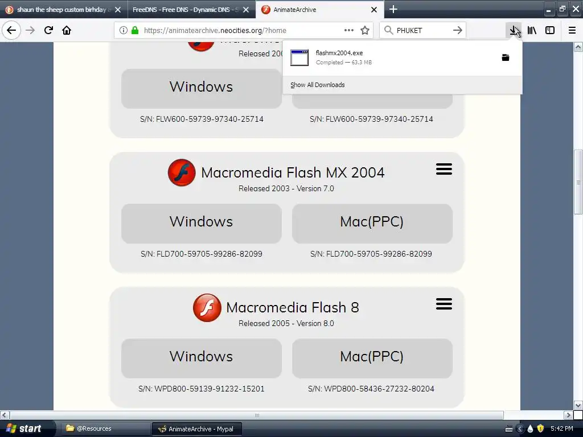Download Flash 8 for Mac(PPC)
This screenshot has height=437, width=583.
click(372, 358)
